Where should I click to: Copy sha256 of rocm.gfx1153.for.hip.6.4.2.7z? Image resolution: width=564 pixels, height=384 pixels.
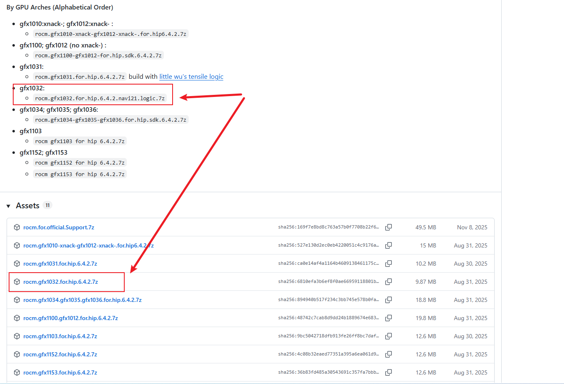(x=389, y=372)
